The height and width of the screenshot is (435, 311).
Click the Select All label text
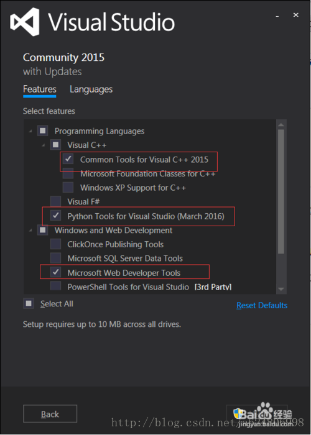click(x=57, y=304)
